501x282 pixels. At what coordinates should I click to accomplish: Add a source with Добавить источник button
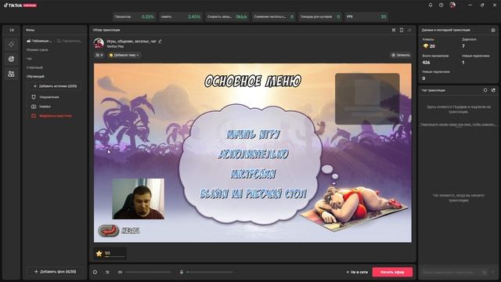(55, 86)
